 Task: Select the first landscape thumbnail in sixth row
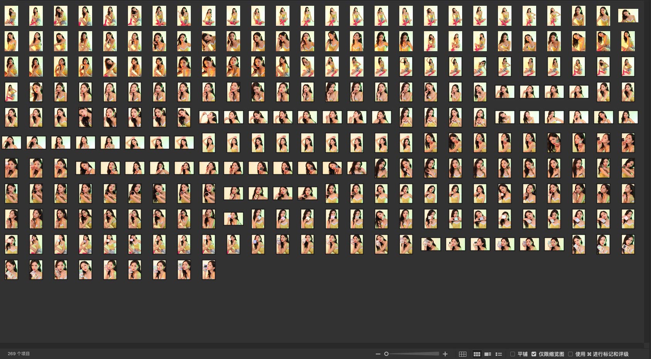(x=12, y=143)
